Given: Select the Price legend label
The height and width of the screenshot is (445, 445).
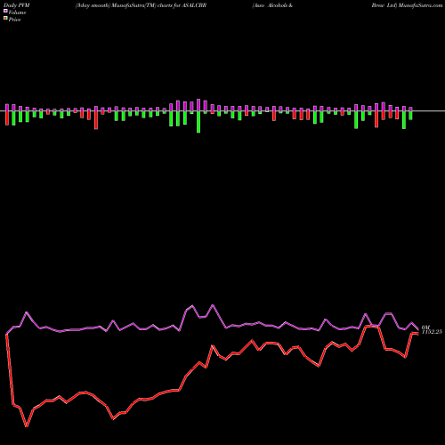Looking at the screenshot, I should tap(14, 20).
